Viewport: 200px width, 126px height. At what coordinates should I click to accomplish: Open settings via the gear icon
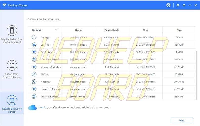(178, 5)
